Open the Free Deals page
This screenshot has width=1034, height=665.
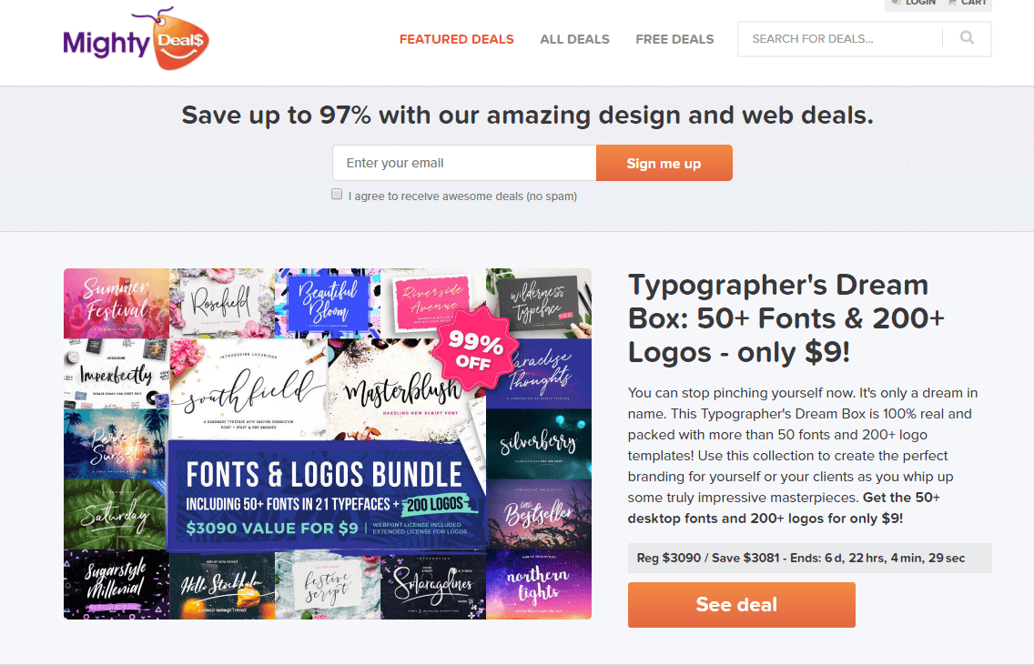tap(674, 39)
